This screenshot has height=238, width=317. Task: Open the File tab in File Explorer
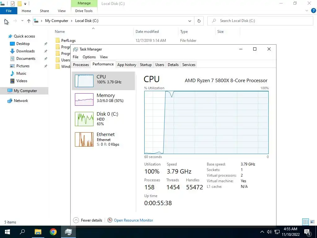[x=9, y=11]
